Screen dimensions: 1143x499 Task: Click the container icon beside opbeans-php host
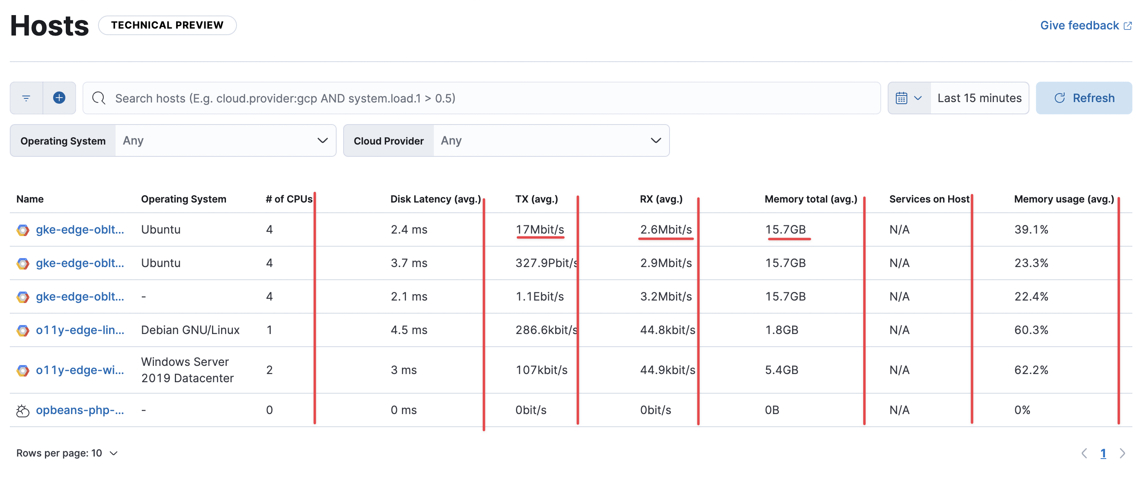tap(22, 410)
